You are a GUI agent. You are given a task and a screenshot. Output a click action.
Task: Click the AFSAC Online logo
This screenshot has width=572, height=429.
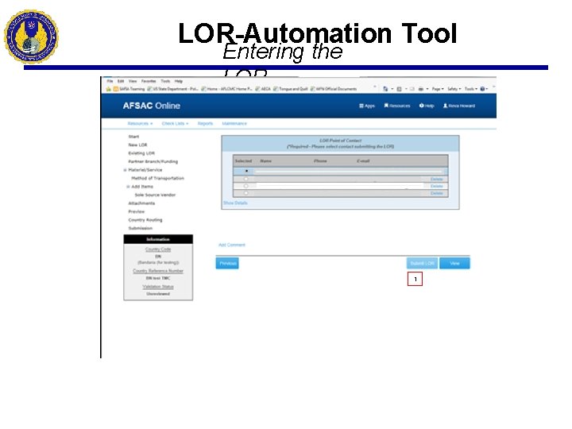click(x=152, y=106)
